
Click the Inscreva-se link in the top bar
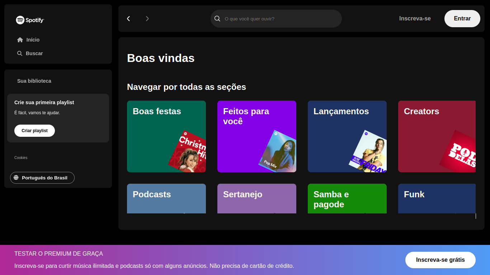point(415,19)
